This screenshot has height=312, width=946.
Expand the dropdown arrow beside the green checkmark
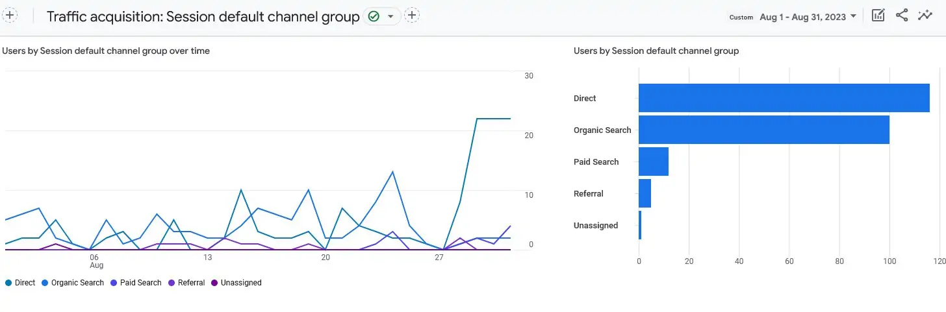390,16
